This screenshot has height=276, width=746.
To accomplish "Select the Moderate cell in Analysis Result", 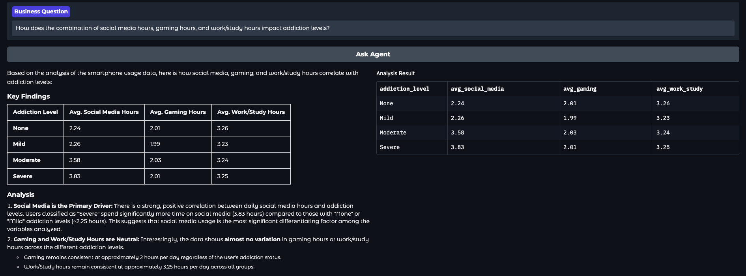I will (393, 133).
